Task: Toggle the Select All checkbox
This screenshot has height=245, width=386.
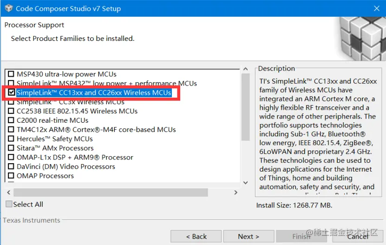Action: [9, 204]
